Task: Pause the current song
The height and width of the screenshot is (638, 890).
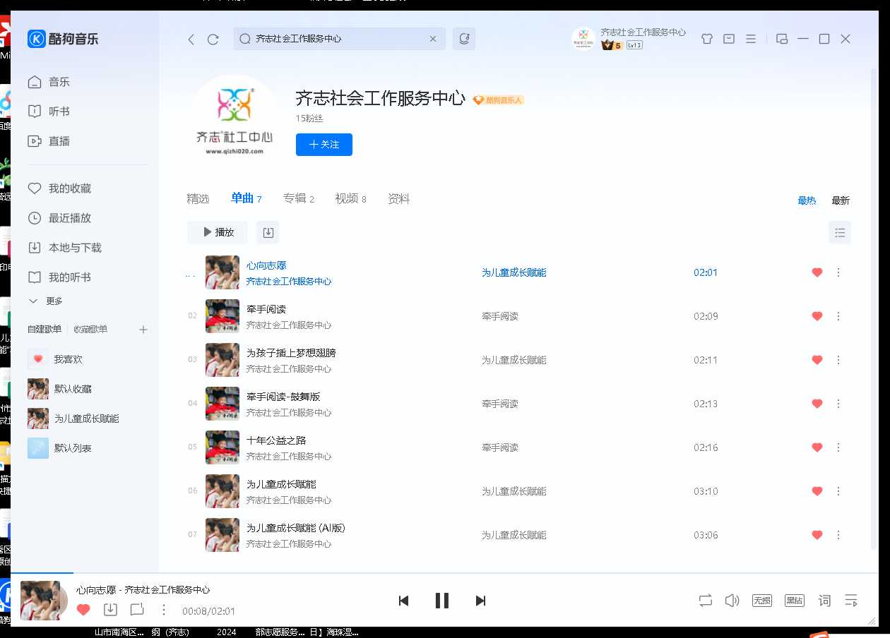Action: click(x=442, y=601)
